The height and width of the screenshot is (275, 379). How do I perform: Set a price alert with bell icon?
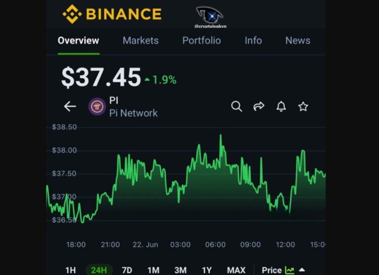pos(281,106)
